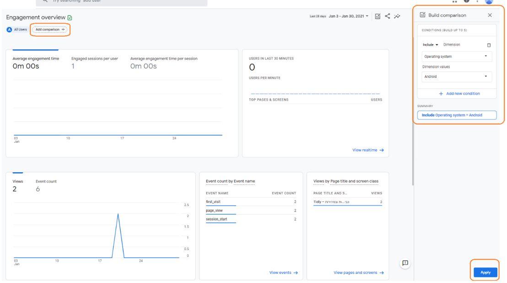This screenshot has width=507, height=283.
Task: Select the Engaged sessions per user metric tab
Action: click(x=94, y=62)
